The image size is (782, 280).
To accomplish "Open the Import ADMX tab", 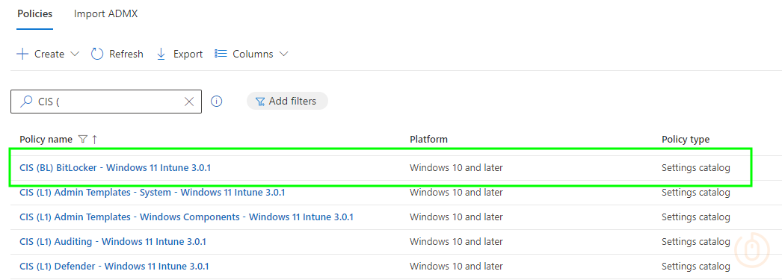I will (x=105, y=14).
